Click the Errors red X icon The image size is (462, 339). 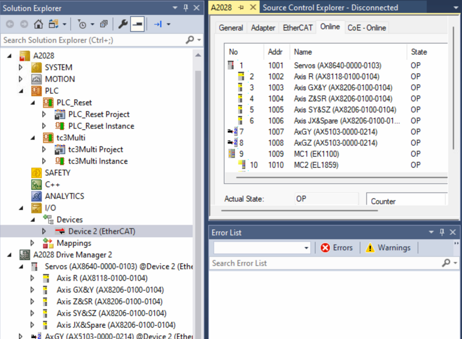[x=325, y=248]
